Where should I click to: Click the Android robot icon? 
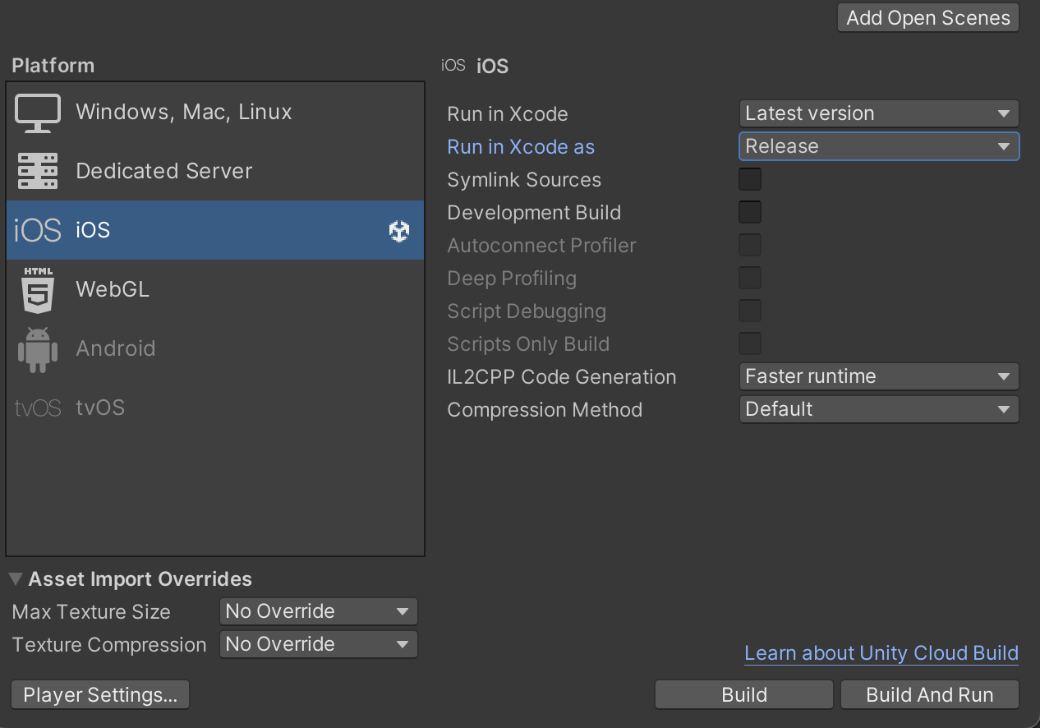click(x=38, y=349)
